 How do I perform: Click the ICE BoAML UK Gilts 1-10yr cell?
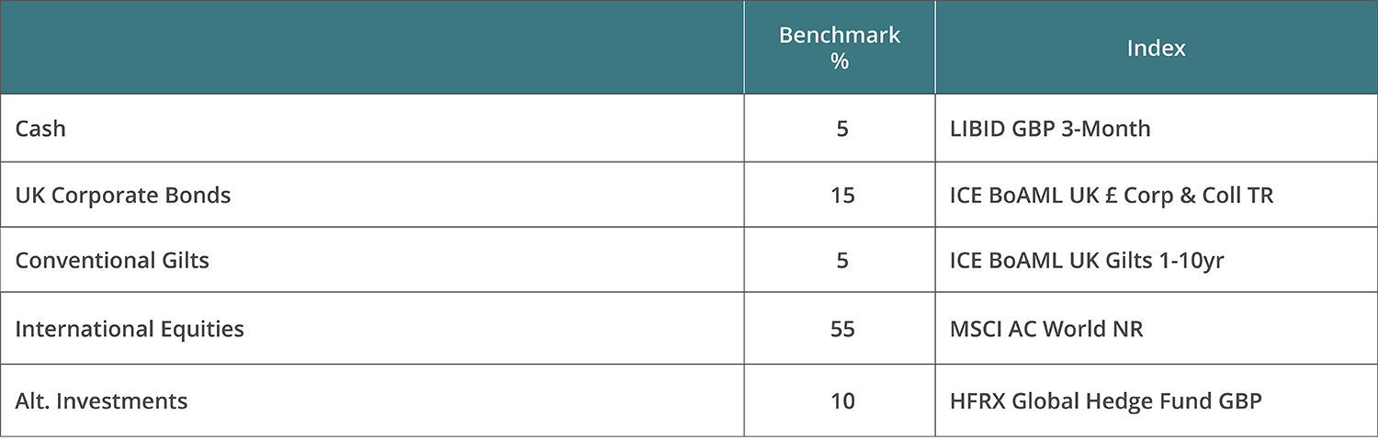pyautogui.click(x=1087, y=261)
